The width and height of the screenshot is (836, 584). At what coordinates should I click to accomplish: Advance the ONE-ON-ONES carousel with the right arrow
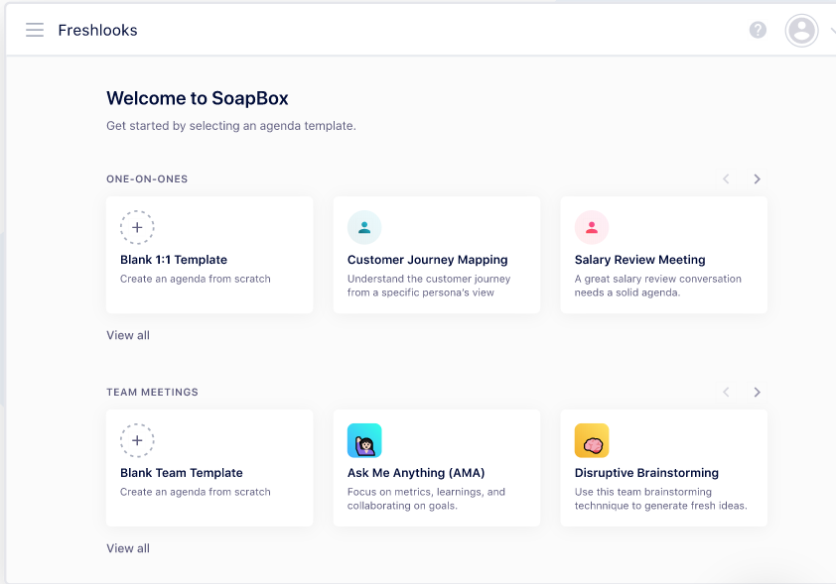757,178
